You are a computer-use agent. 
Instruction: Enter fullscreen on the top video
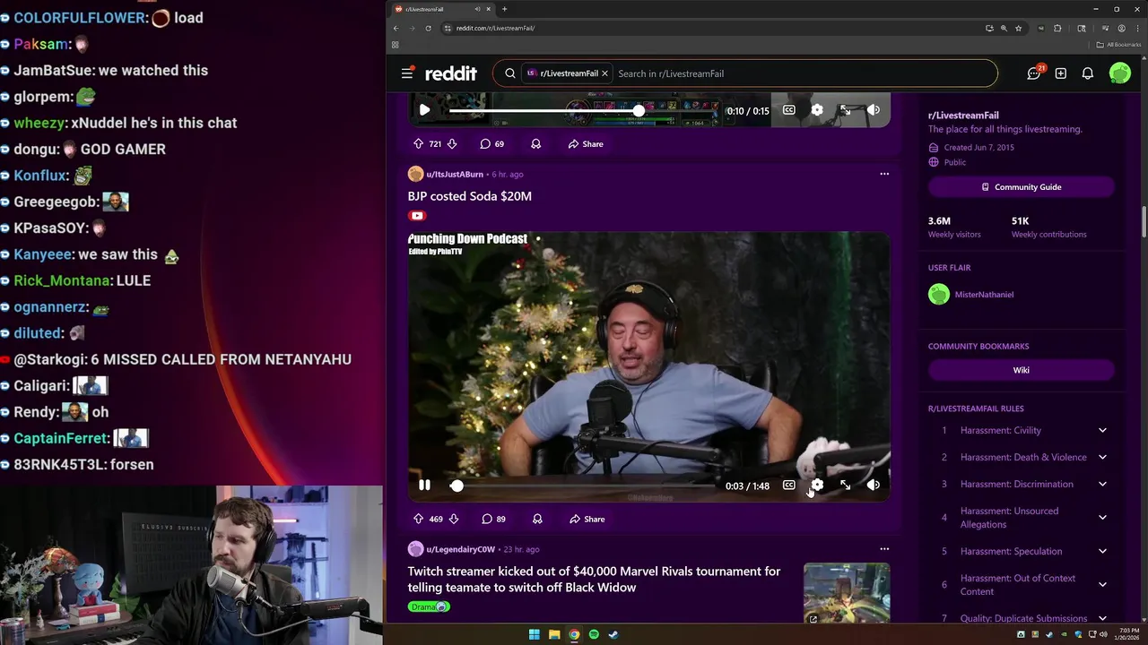[x=845, y=110]
